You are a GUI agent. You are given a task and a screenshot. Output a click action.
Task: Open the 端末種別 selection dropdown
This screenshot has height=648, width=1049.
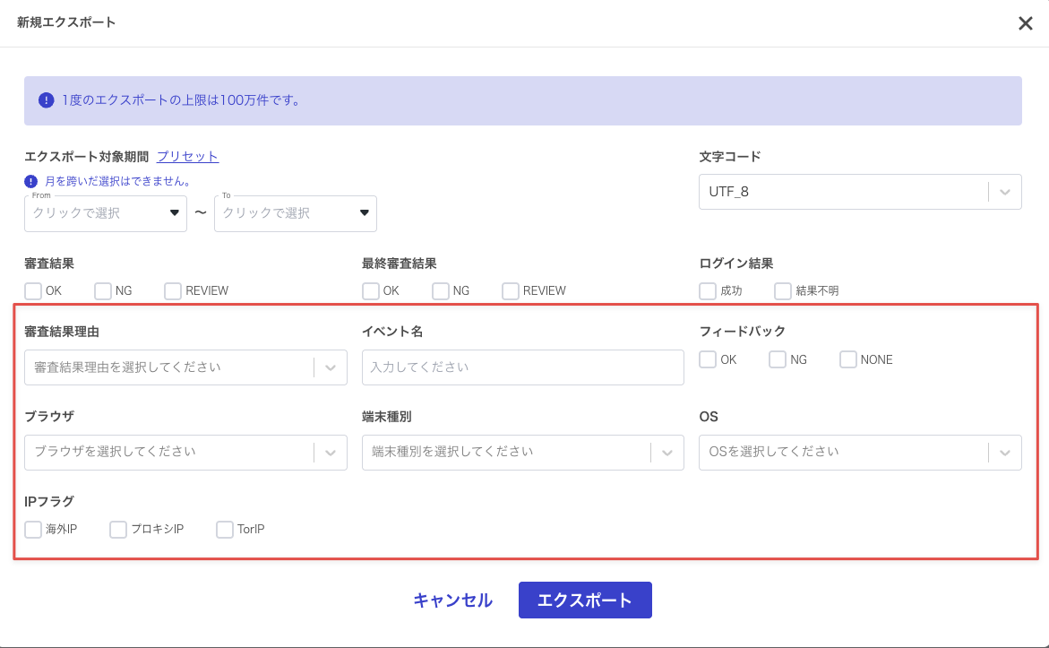[x=667, y=452]
